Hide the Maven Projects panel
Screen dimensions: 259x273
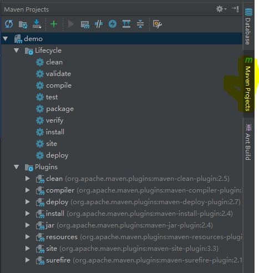pos(235,9)
